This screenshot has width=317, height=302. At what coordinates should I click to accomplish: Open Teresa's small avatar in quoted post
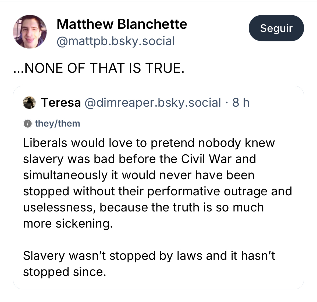click(29, 103)
